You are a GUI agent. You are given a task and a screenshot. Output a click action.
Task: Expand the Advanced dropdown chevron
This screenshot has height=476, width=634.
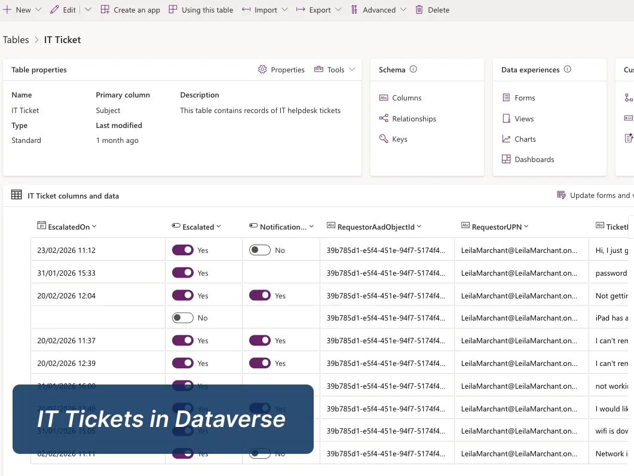click(403, 10)
